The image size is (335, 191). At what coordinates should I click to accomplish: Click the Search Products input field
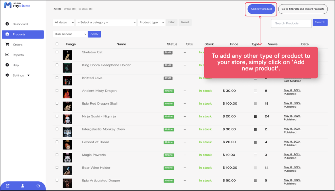coord(291,23)
